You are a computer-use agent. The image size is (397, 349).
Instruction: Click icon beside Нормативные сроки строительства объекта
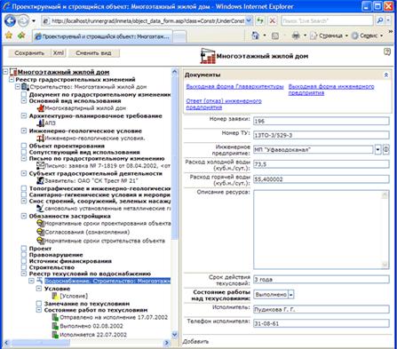pos(41,241)
